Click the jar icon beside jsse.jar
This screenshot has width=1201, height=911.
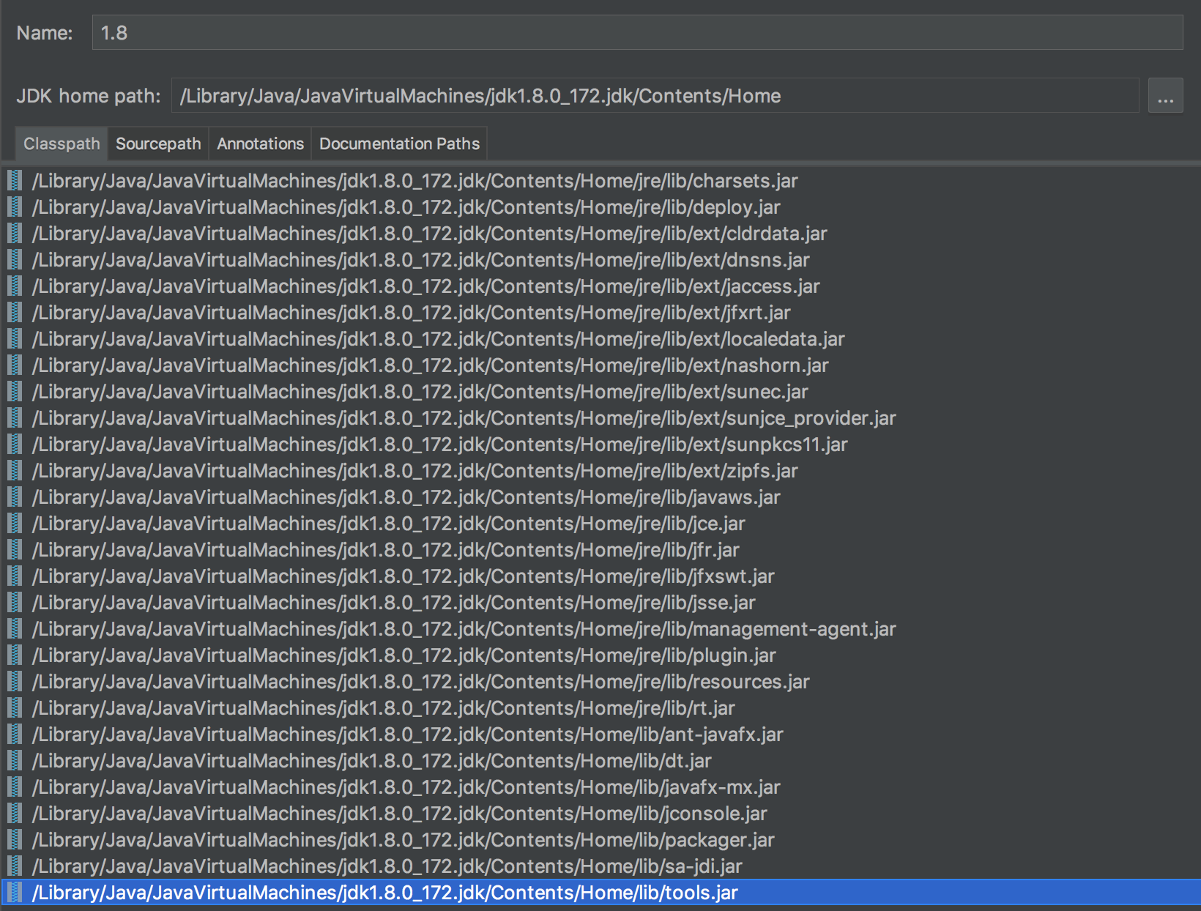point(15,602)
